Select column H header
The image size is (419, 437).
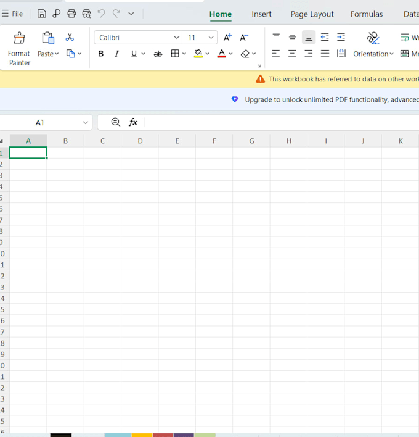point(289,141)
